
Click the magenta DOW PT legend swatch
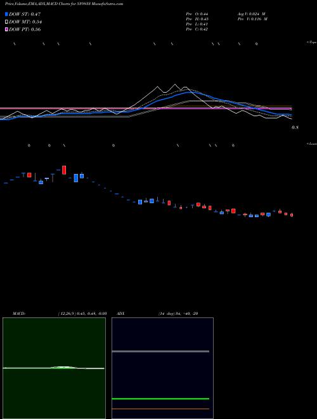pos(6,30)
